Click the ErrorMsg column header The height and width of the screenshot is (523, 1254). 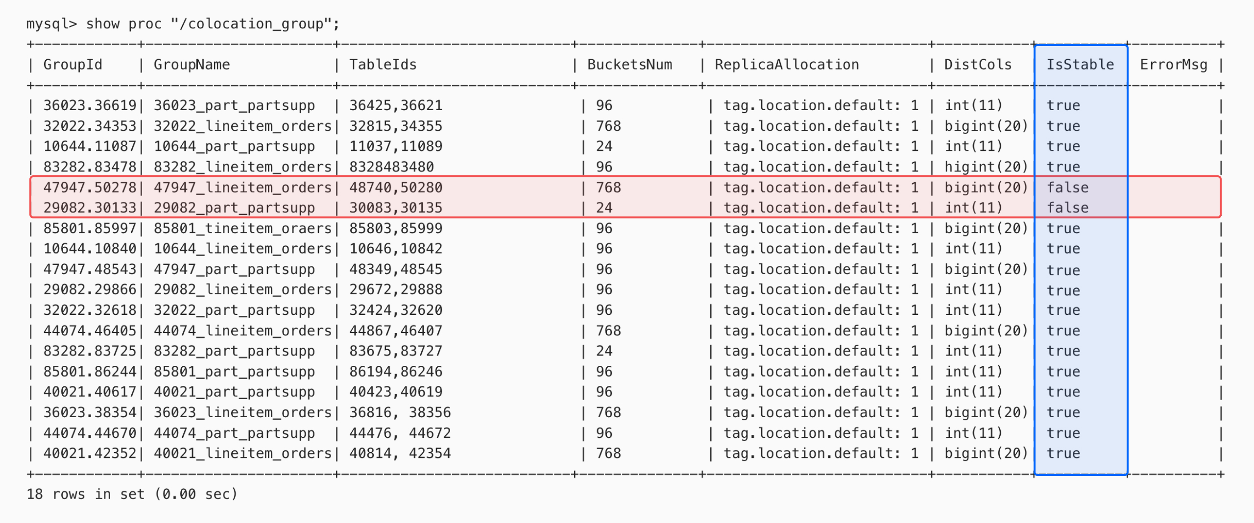click(x=1174, y=64)
